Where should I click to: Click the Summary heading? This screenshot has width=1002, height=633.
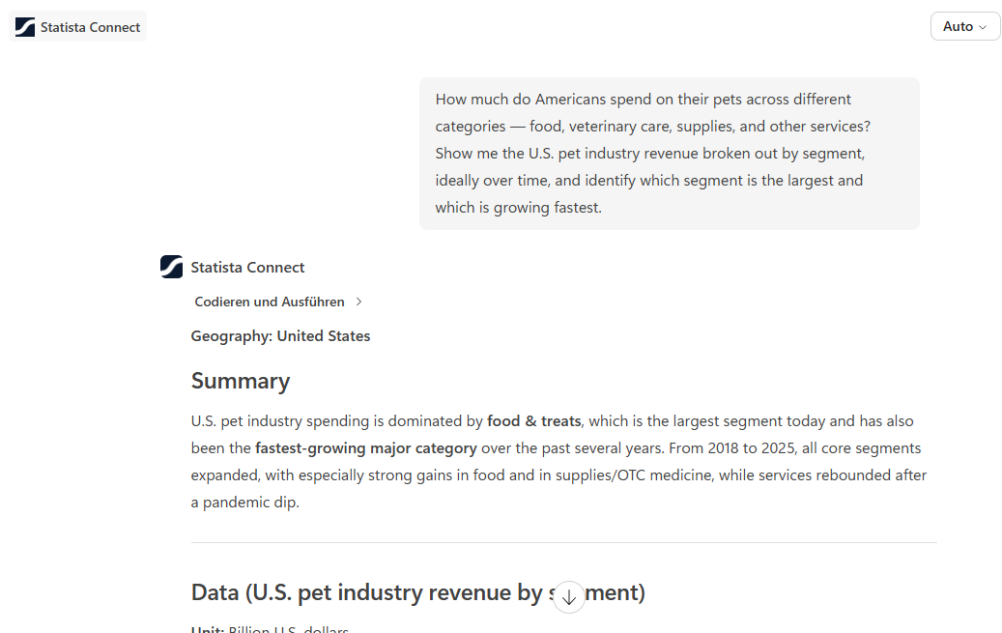[x=241, y=381]
